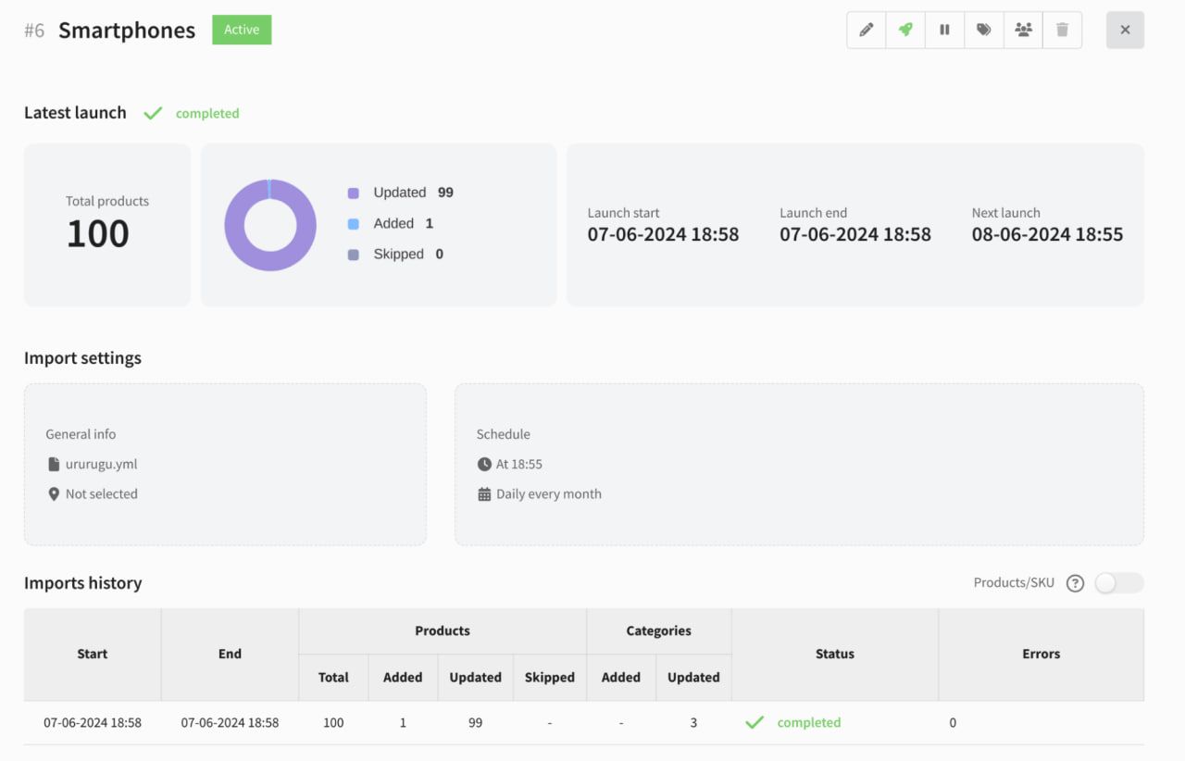Click the Products/SKU help question icon
The image size is (1185, 761).
1075,583
